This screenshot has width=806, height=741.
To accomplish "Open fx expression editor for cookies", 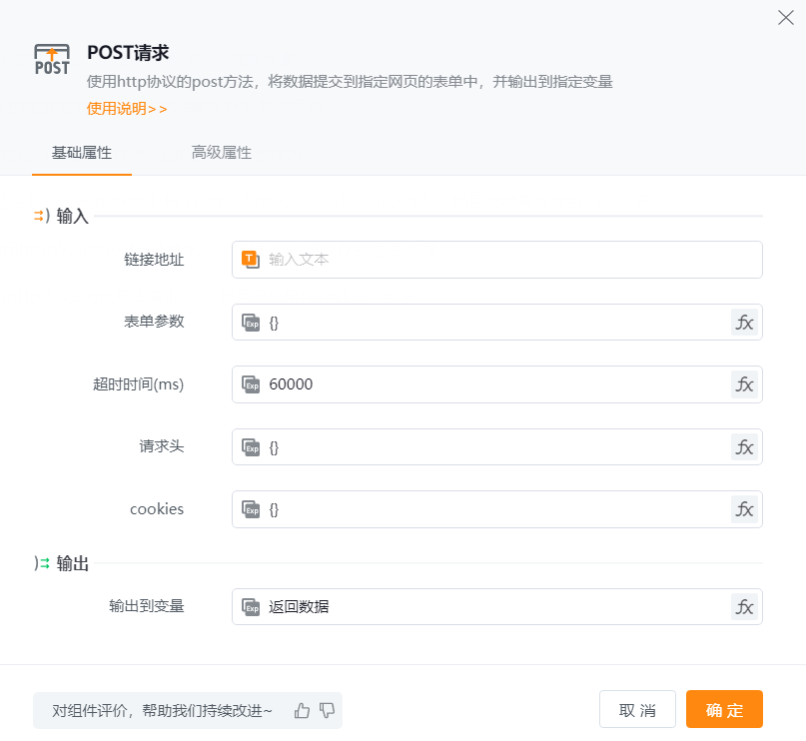I will [x=744, y=509].
